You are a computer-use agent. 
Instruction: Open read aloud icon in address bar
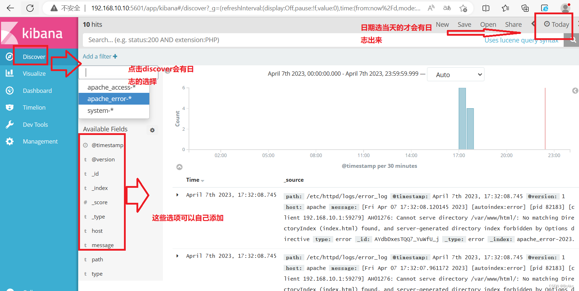(x=431, y=8)
